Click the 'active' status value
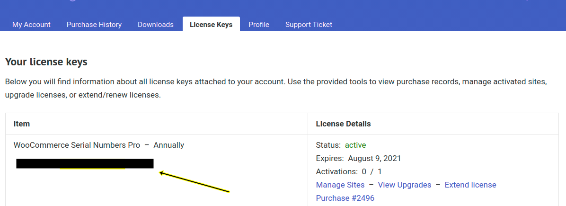This screenshot has height=206, width=566. tap(355, 145)
